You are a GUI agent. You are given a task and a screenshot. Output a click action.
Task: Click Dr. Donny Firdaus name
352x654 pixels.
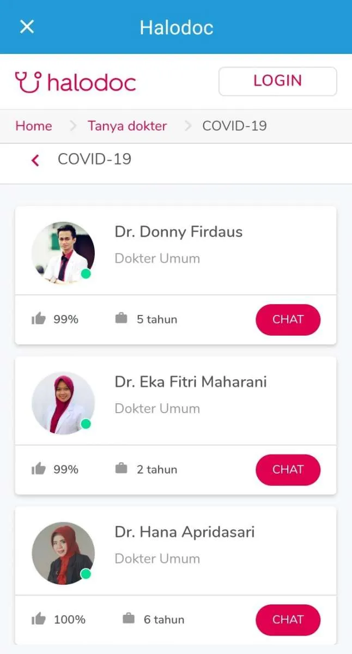click(178, 232)
